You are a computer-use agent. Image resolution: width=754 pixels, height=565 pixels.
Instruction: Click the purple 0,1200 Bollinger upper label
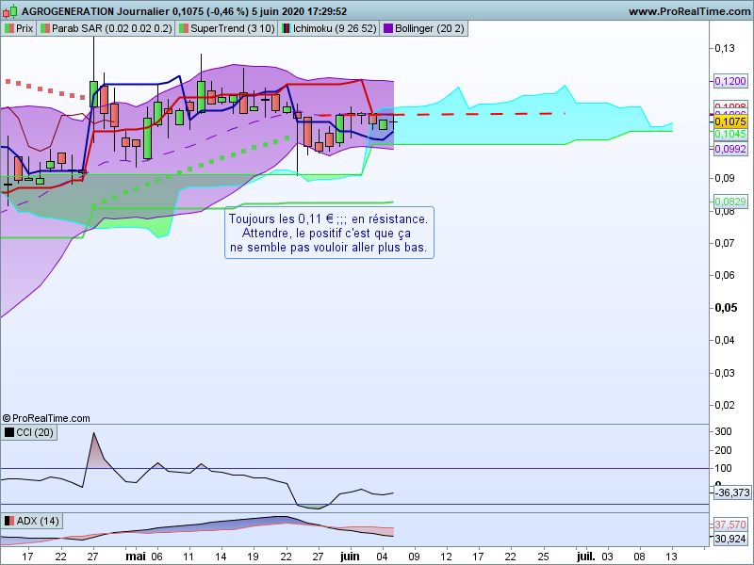729,81
